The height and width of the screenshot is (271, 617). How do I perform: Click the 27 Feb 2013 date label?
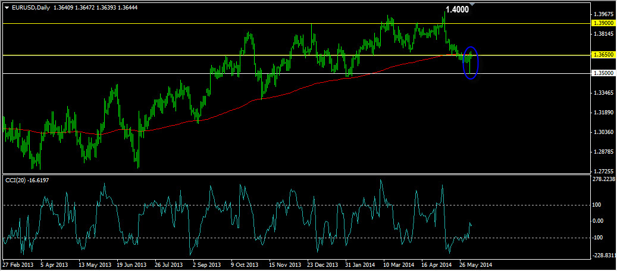point(17,264)
